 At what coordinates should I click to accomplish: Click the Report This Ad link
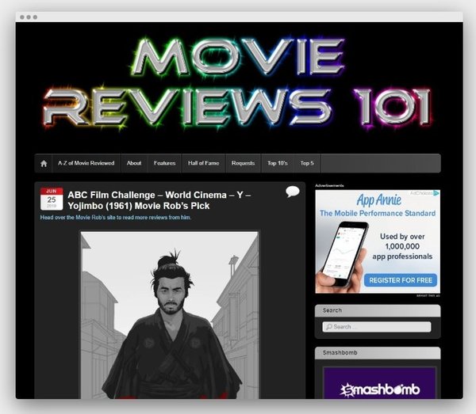tap(428, 295)
